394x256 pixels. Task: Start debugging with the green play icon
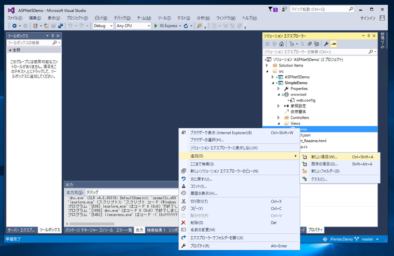coord(156,25)
